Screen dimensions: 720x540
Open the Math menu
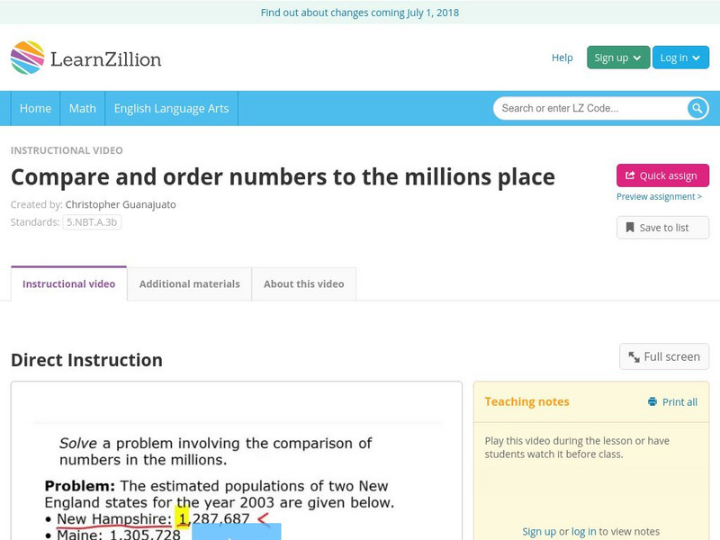(x=82, y=108)
